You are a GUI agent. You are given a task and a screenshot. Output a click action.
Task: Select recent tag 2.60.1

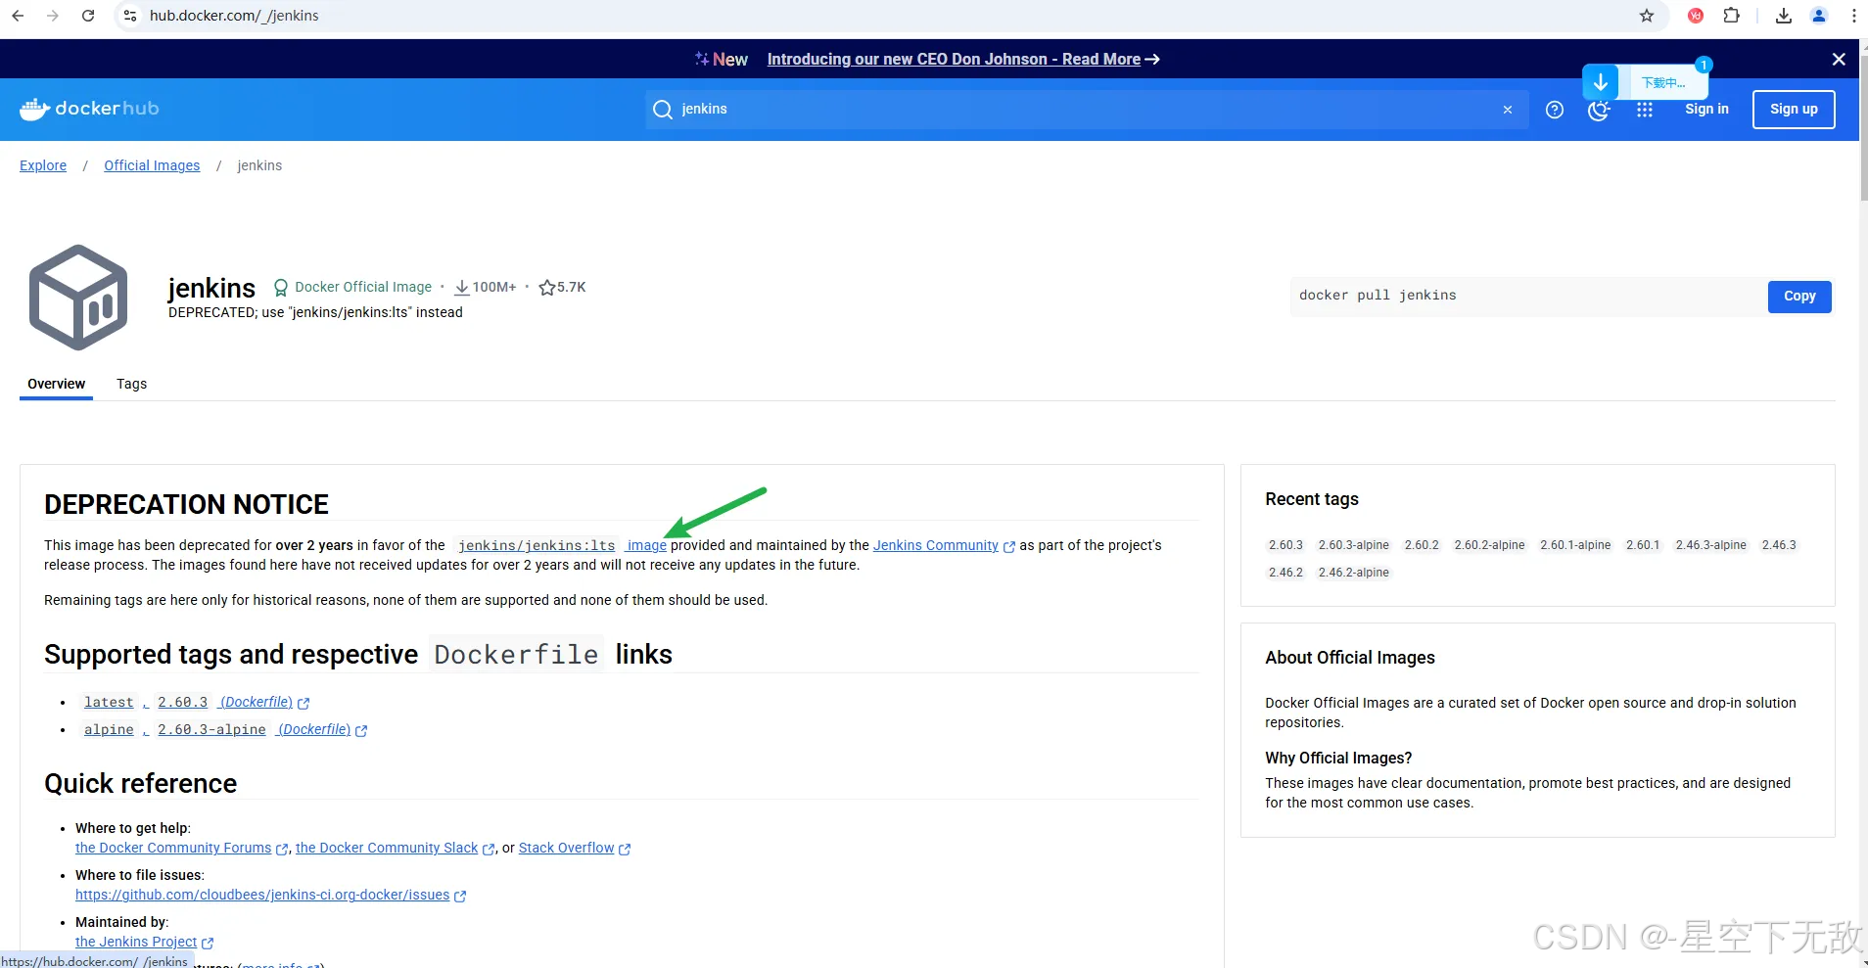[x=1643, y=545]
